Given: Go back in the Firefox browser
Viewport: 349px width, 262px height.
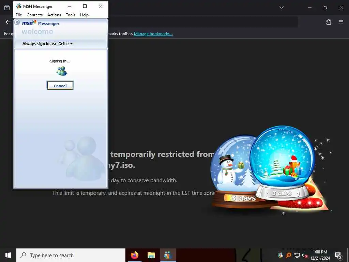Looking at the screenshot, I should click(x=8, y=22).
